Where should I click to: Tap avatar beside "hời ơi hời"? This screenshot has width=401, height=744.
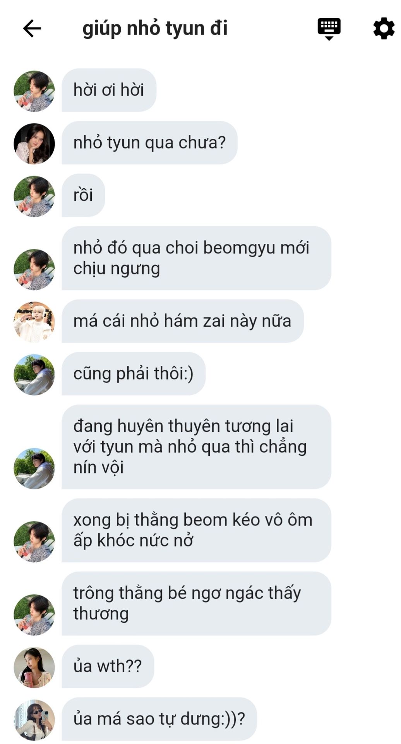coord(34,91)
